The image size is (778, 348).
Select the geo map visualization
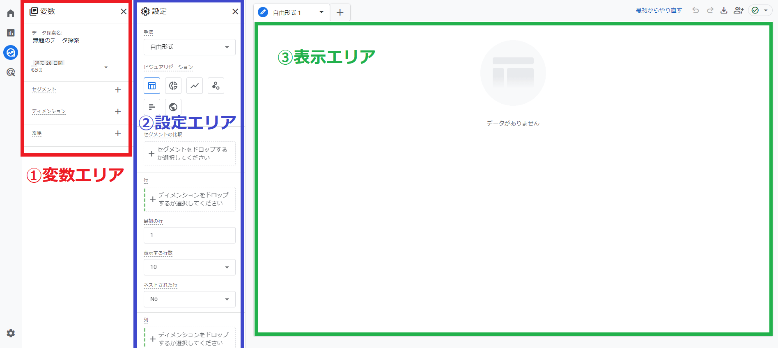coord(173,107)
